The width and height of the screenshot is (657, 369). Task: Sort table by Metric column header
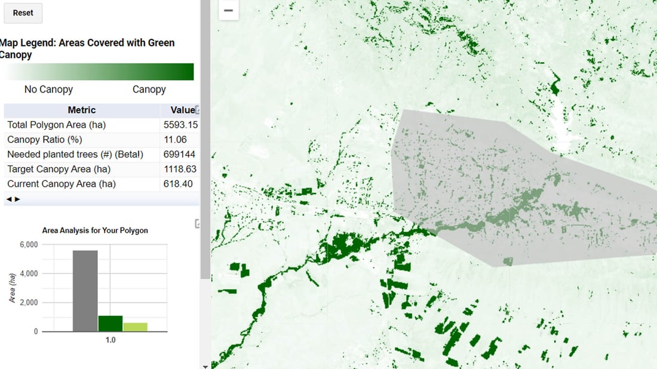point(81,110)
